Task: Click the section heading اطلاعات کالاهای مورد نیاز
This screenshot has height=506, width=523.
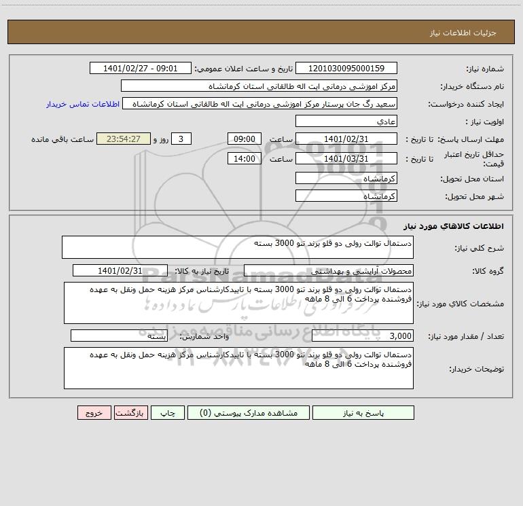Action: 454,226
